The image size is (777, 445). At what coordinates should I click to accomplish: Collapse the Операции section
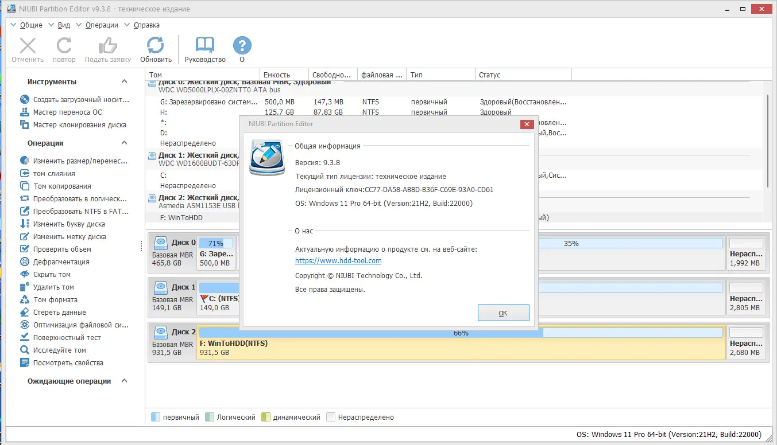125,143
